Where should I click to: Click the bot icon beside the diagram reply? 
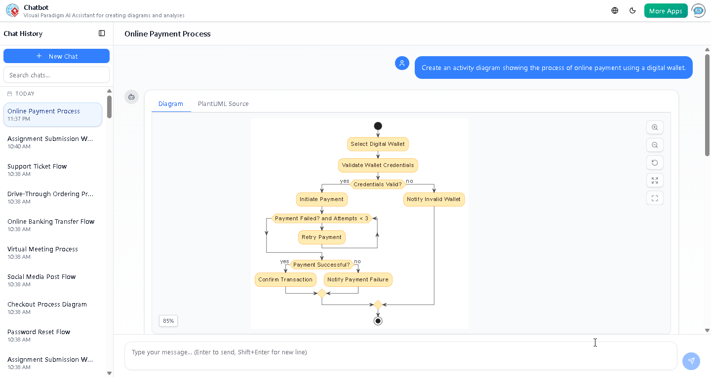coord(131,97)
